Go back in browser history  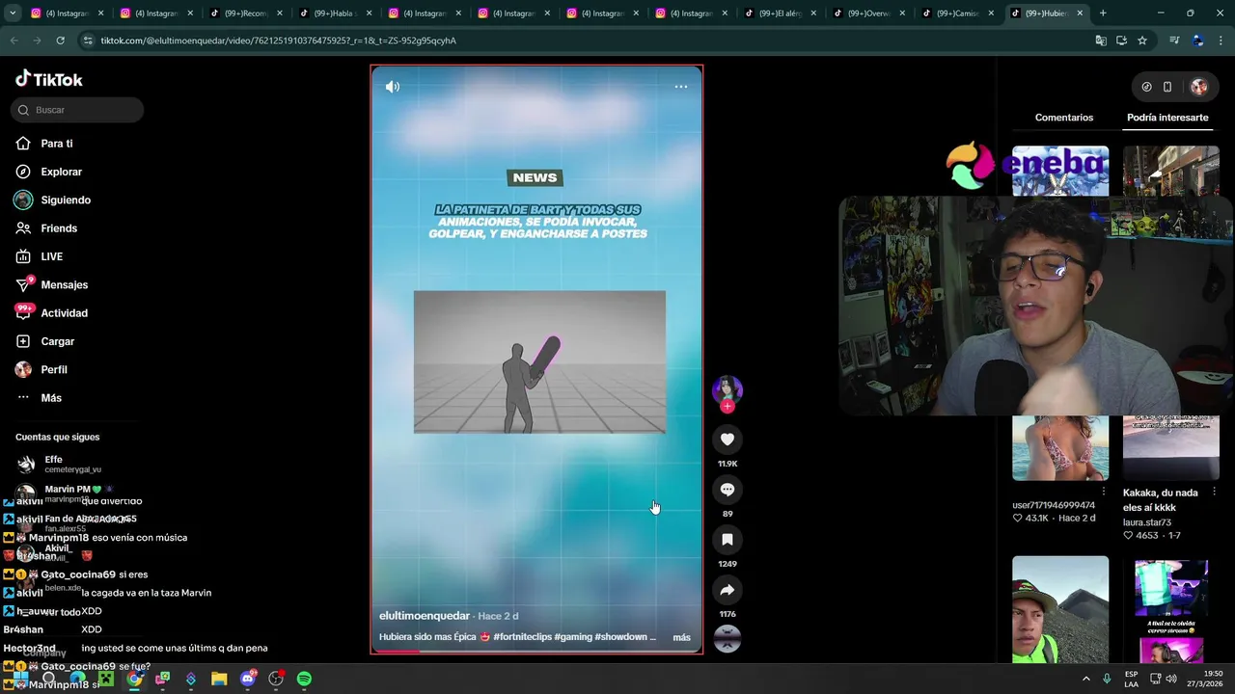(14, 40)
